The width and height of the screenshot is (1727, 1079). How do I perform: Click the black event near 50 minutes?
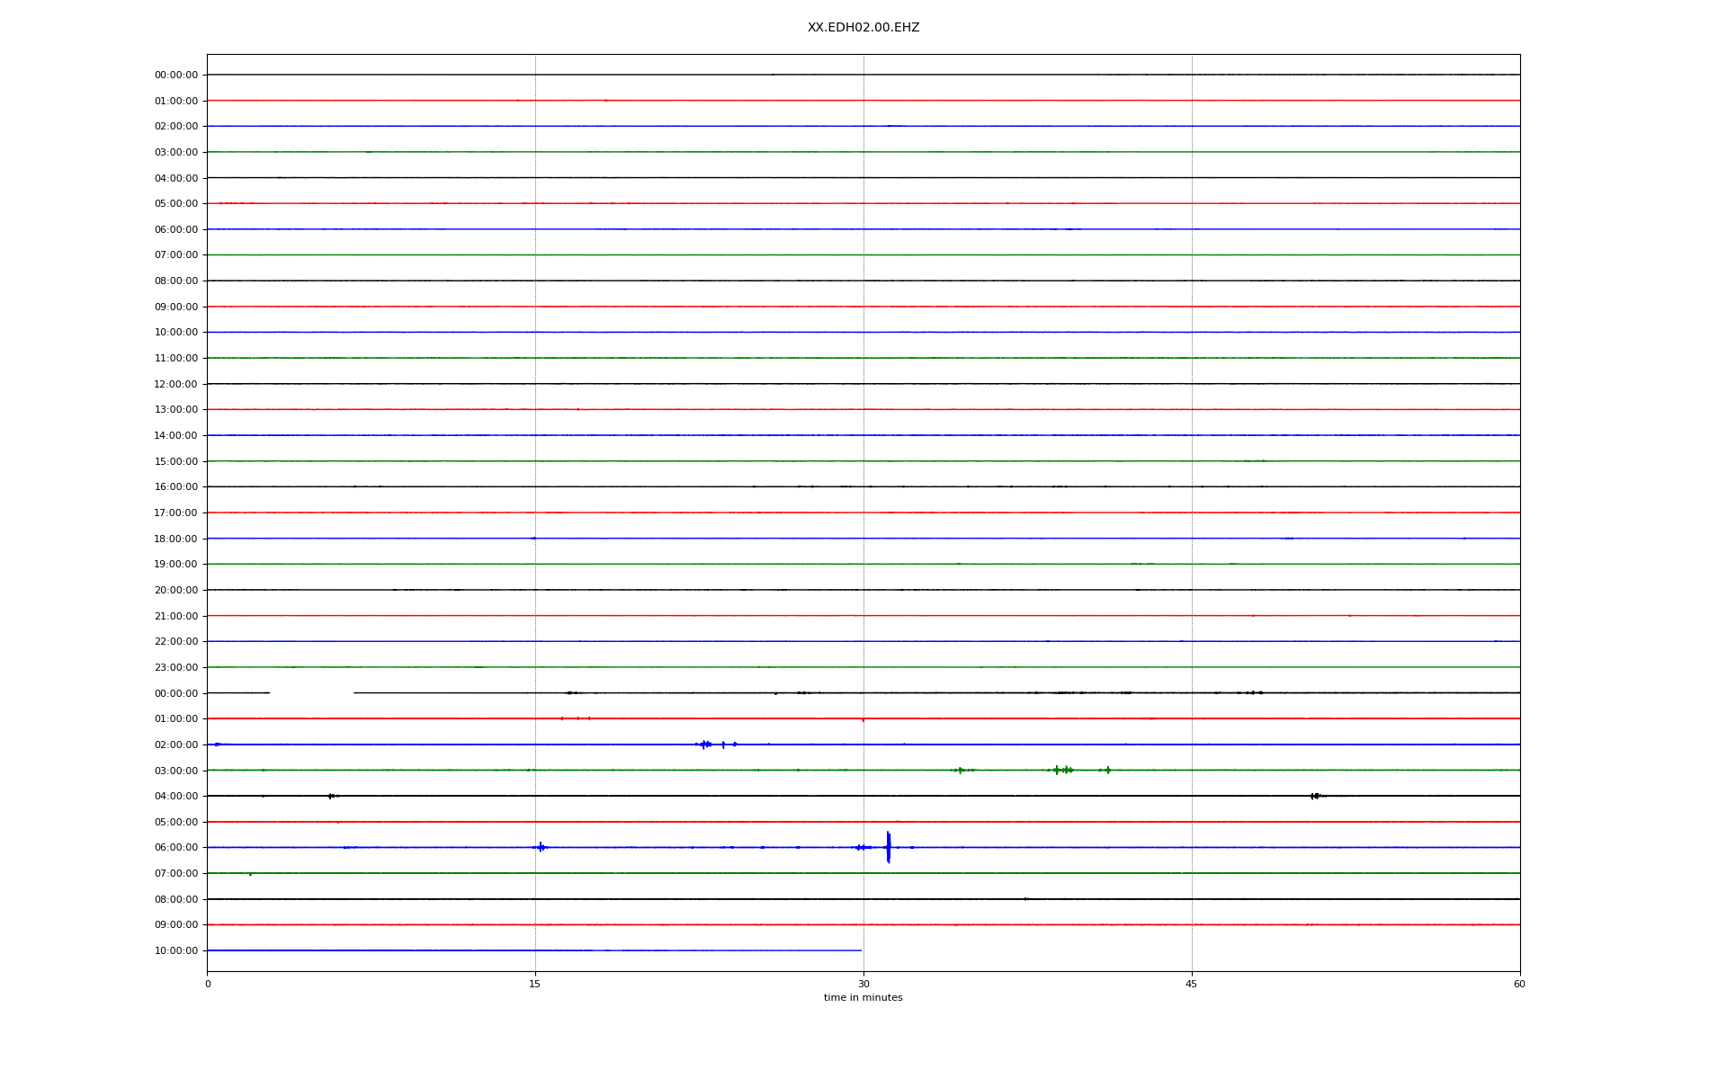click(1315, 796)
